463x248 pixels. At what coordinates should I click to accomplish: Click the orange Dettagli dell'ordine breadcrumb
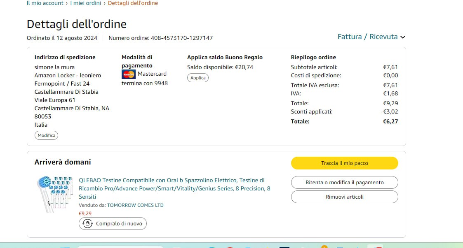pyautogui.click(x=133, y=3)
